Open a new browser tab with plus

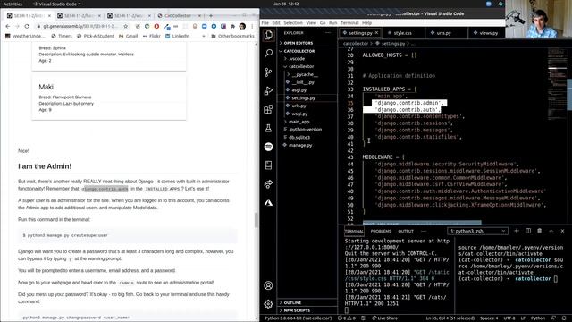(211, 16)
